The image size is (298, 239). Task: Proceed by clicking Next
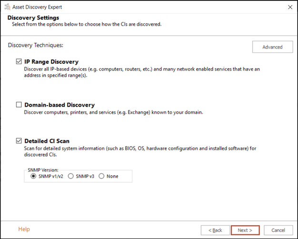pyautogui.click(x=245, y=230)
